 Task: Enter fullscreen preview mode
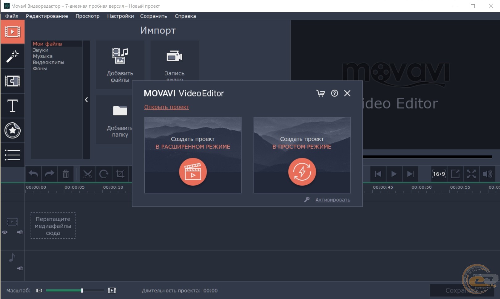(x=471, y=174)
